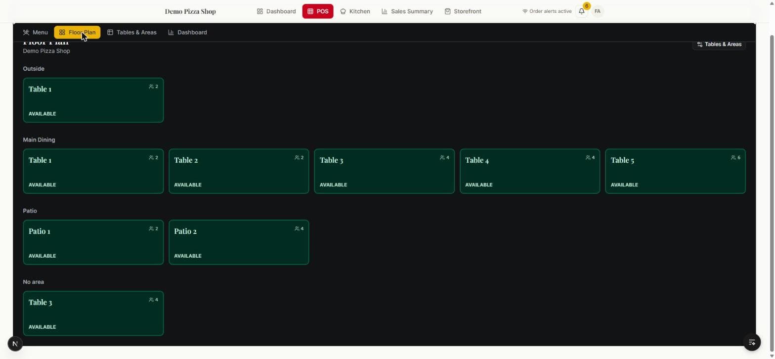Click the Order alerts active indicator
This screenshot has width=775, height=359.
coord(547,11)
